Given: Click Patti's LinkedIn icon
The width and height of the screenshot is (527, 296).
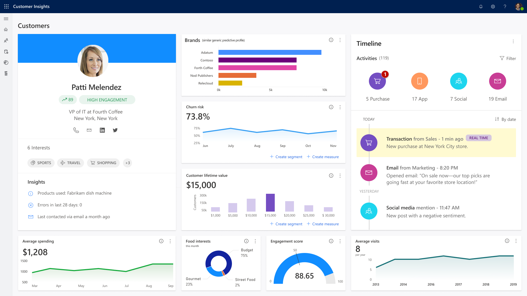Looking at the screenshot, I should pyautogui.click(x=102, y=130).
